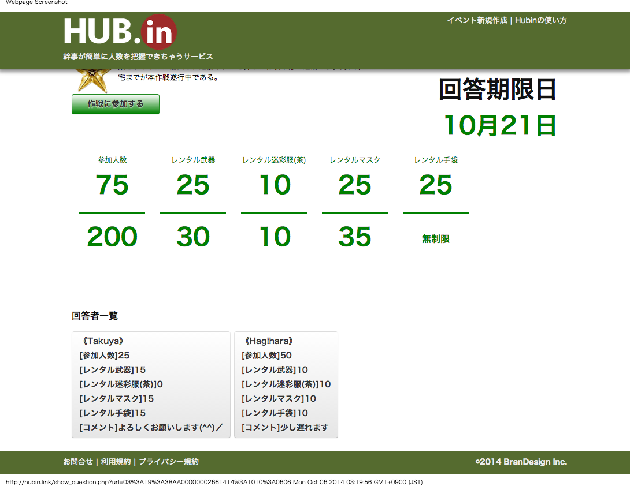The image size is (630, 486).
Task: Open the 利用規約 footer link
Action: click(116, 462)
